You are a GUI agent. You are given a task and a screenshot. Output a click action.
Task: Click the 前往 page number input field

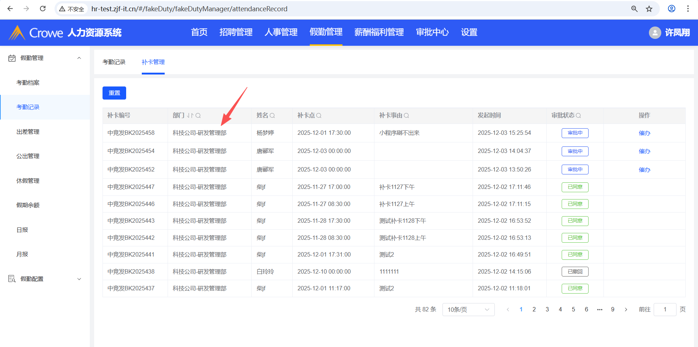pos(665,310)
